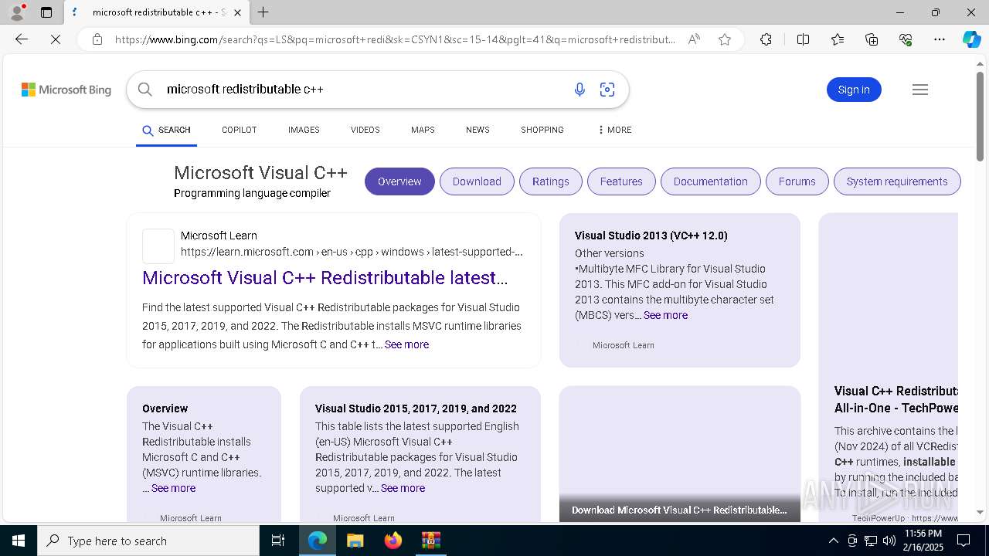Click the search magnifier icon
The image size is (989, 556).
144,90
